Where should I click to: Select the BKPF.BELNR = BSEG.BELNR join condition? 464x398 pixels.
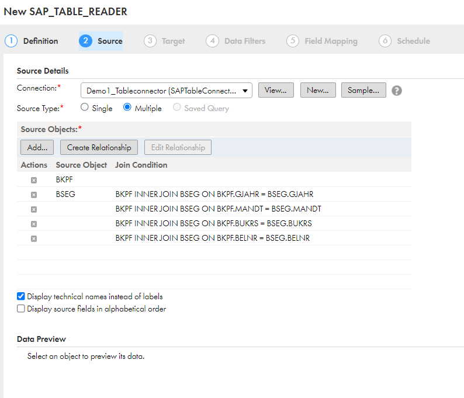[213, 238]
